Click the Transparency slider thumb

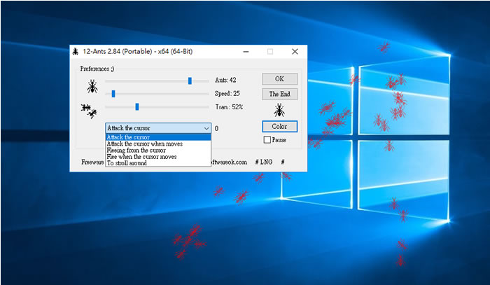[137, 107]
